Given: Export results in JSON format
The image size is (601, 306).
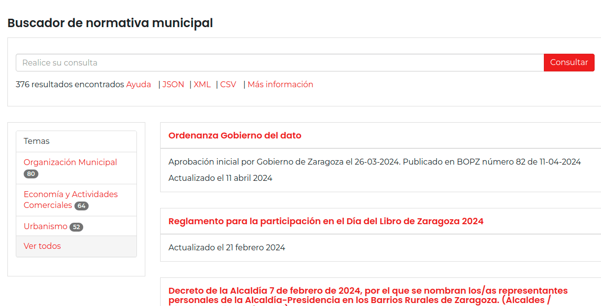Looking at the screenshot, I should pyautogui.click(x=173, y=84).
